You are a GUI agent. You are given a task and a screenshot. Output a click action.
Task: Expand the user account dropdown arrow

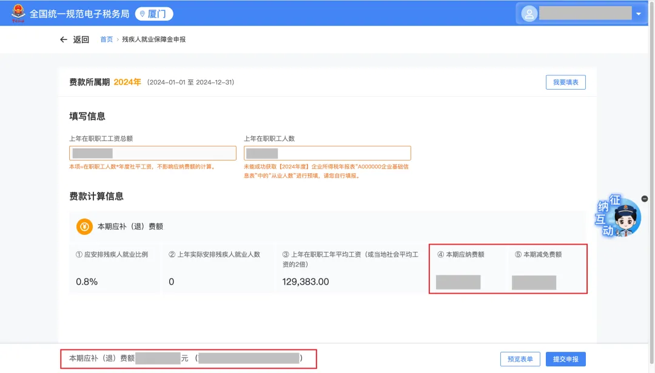click(x=638, y=14)
